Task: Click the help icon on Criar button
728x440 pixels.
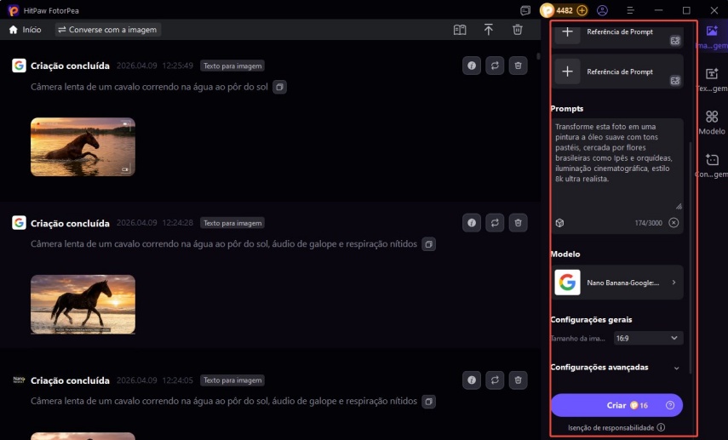Action: point(670,405)
